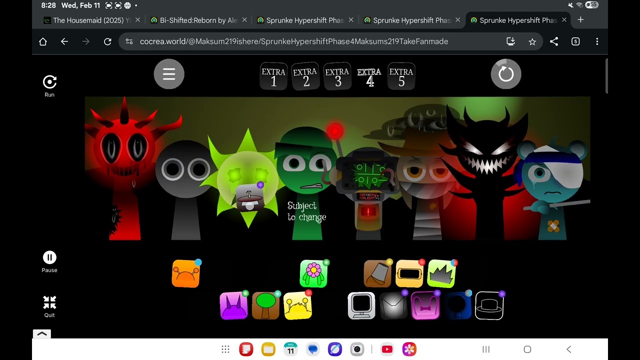
Task: Open site info icon in address bar
Action: coord(129,41)
